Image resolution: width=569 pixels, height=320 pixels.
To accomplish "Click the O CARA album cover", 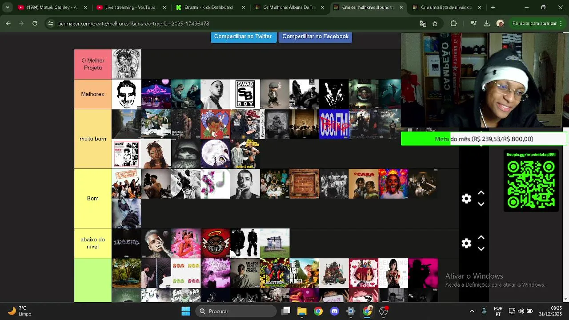I will coord(364,184).
